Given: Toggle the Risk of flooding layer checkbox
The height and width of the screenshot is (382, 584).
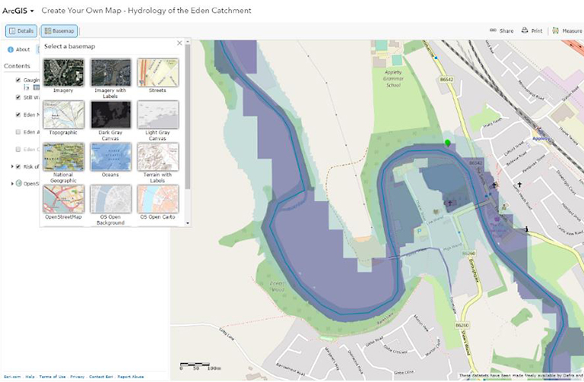Looking at the screenshot, I should click(18, 166).
